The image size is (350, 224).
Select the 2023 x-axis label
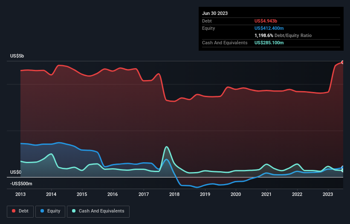coord(328,194)
